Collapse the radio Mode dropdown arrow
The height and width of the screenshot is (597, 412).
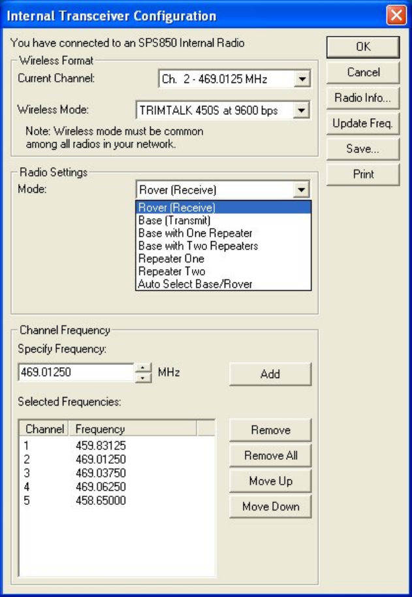tap(301, 189)
